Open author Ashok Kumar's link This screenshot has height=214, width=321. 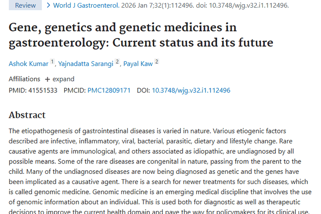pos(29,64)
